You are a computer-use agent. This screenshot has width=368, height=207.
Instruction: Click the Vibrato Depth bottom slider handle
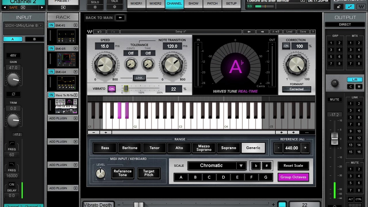click(x=139, y=205)
